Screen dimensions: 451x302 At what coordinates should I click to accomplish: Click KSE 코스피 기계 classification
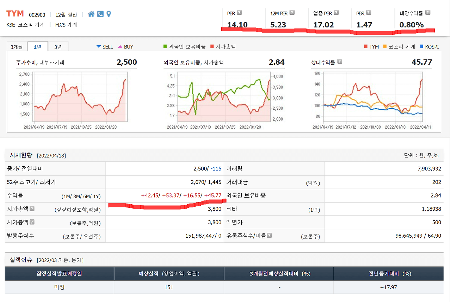[x=25, y=25]
